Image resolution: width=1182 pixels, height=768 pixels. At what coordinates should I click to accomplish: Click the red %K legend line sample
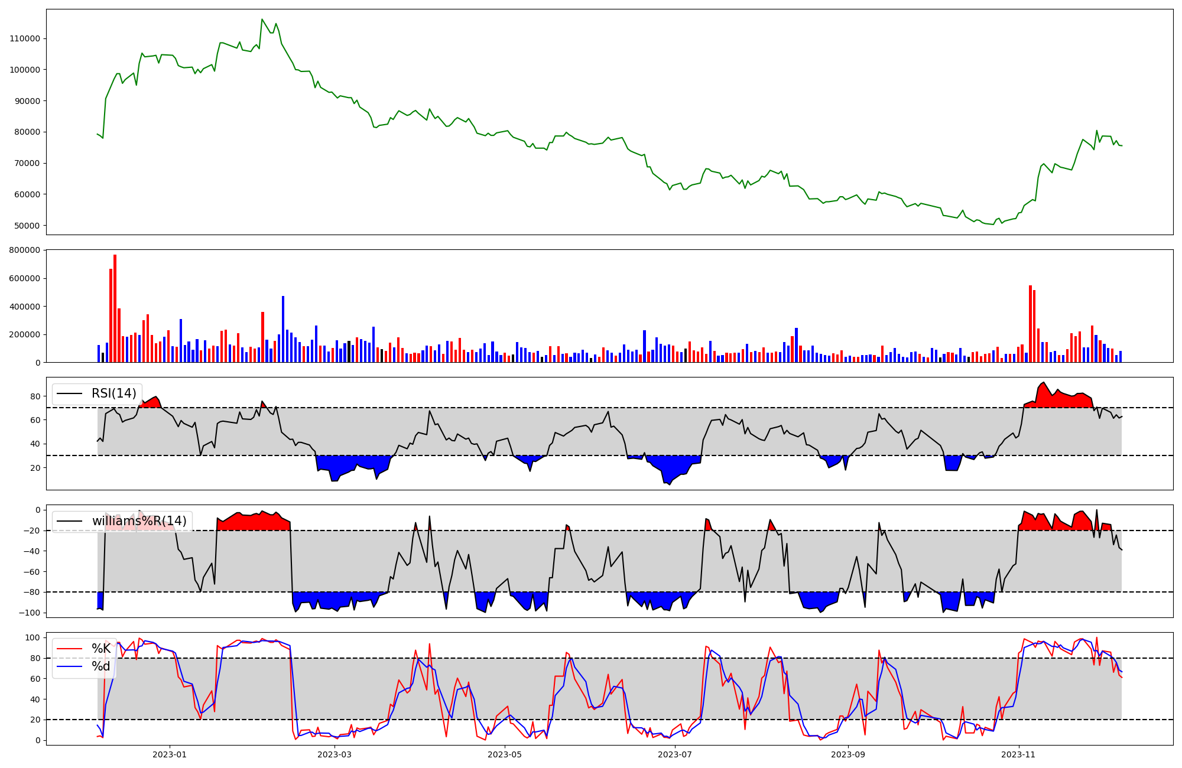point(69,649)
